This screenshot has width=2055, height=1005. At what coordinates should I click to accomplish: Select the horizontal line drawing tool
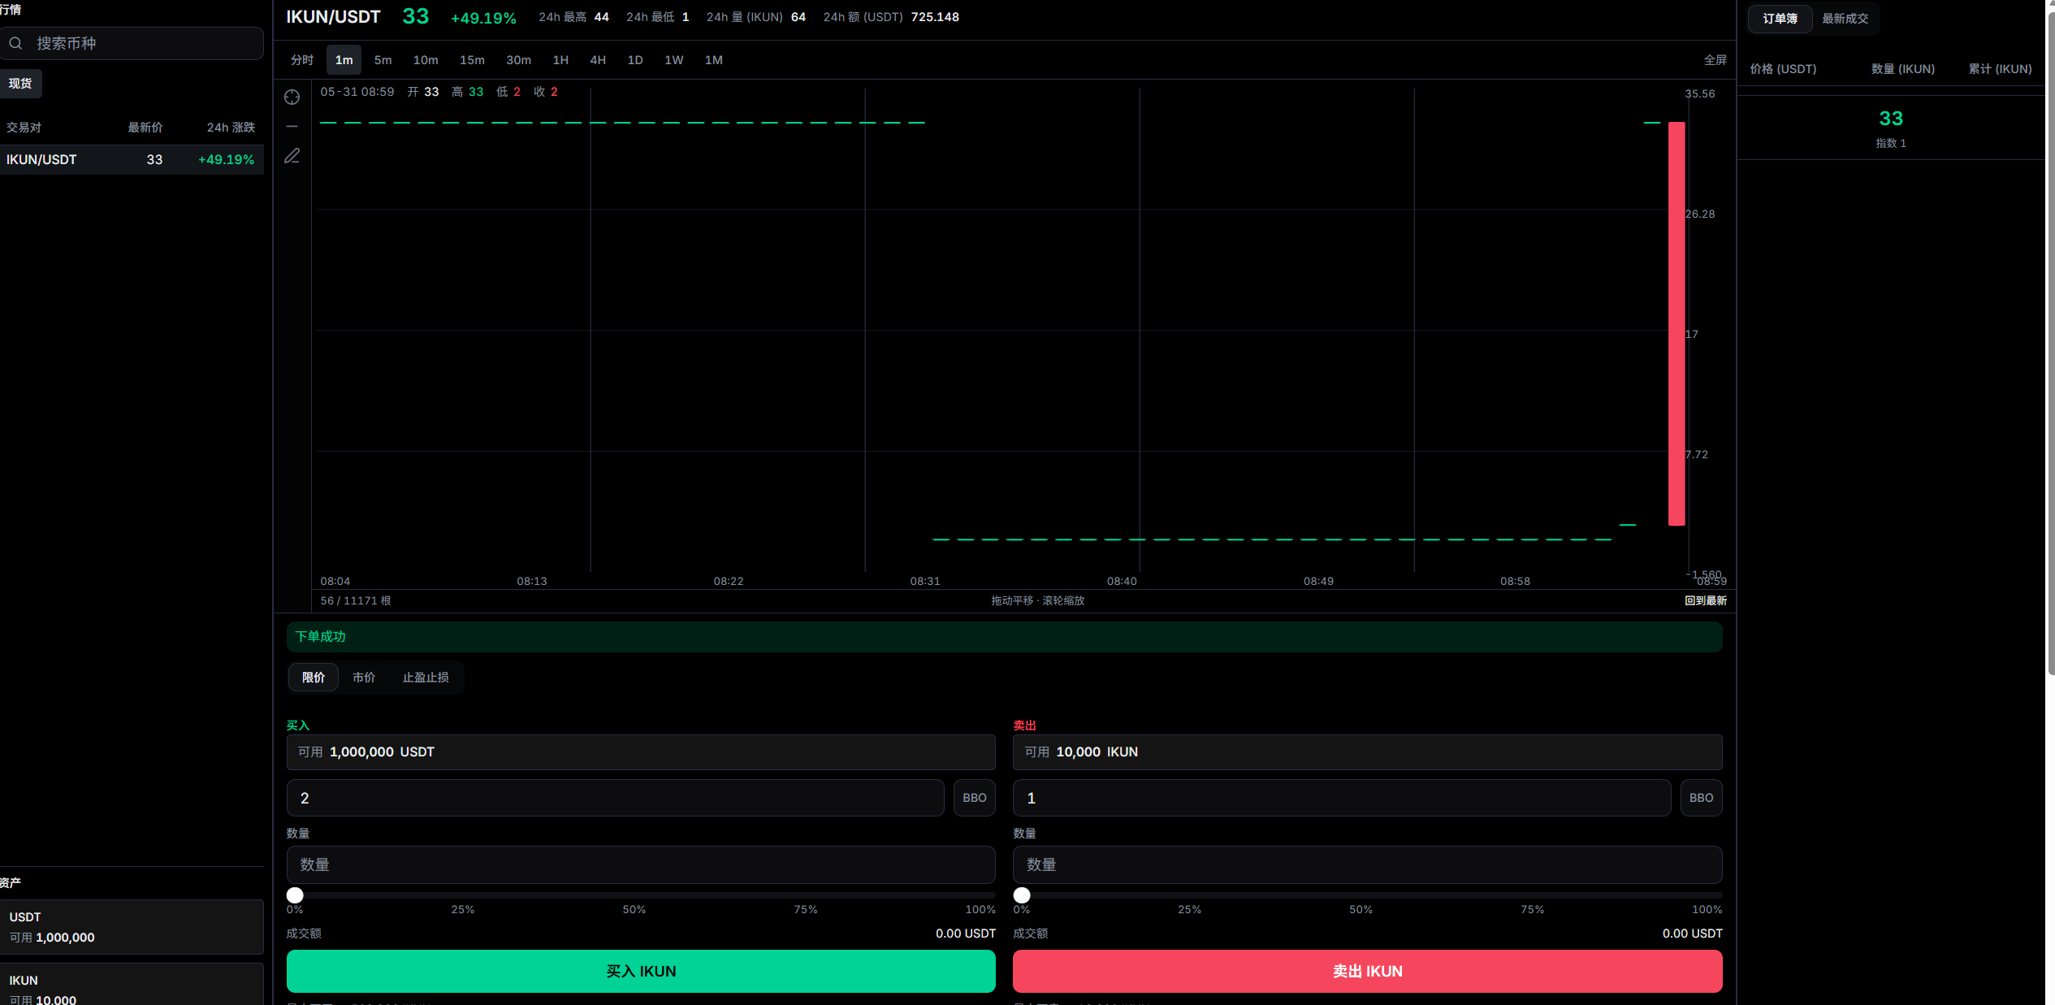pyautogui.click(x=292, y=127)
